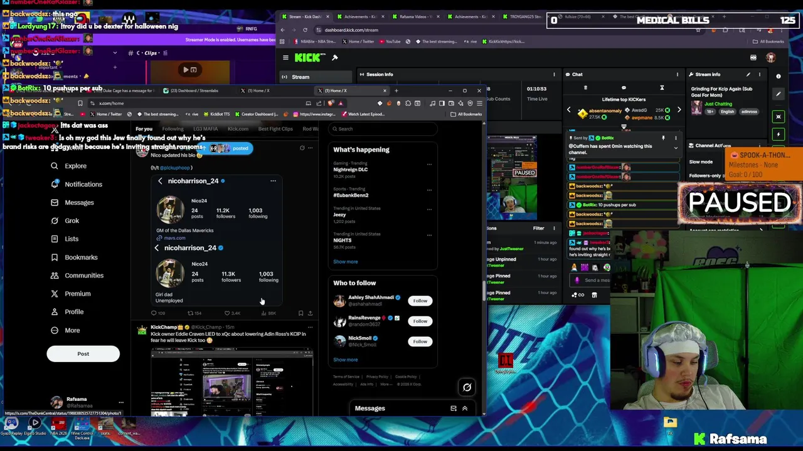
Task: Click Filter in Kick activity panel
Action: click(538, 228)
